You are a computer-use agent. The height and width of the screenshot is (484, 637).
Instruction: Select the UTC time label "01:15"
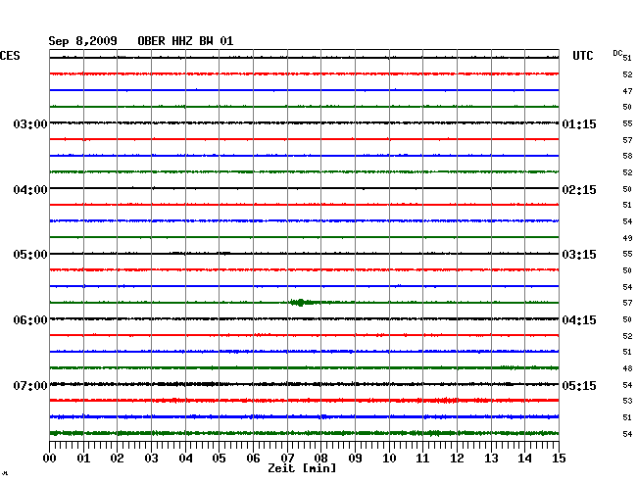click(x=579, y=123)
